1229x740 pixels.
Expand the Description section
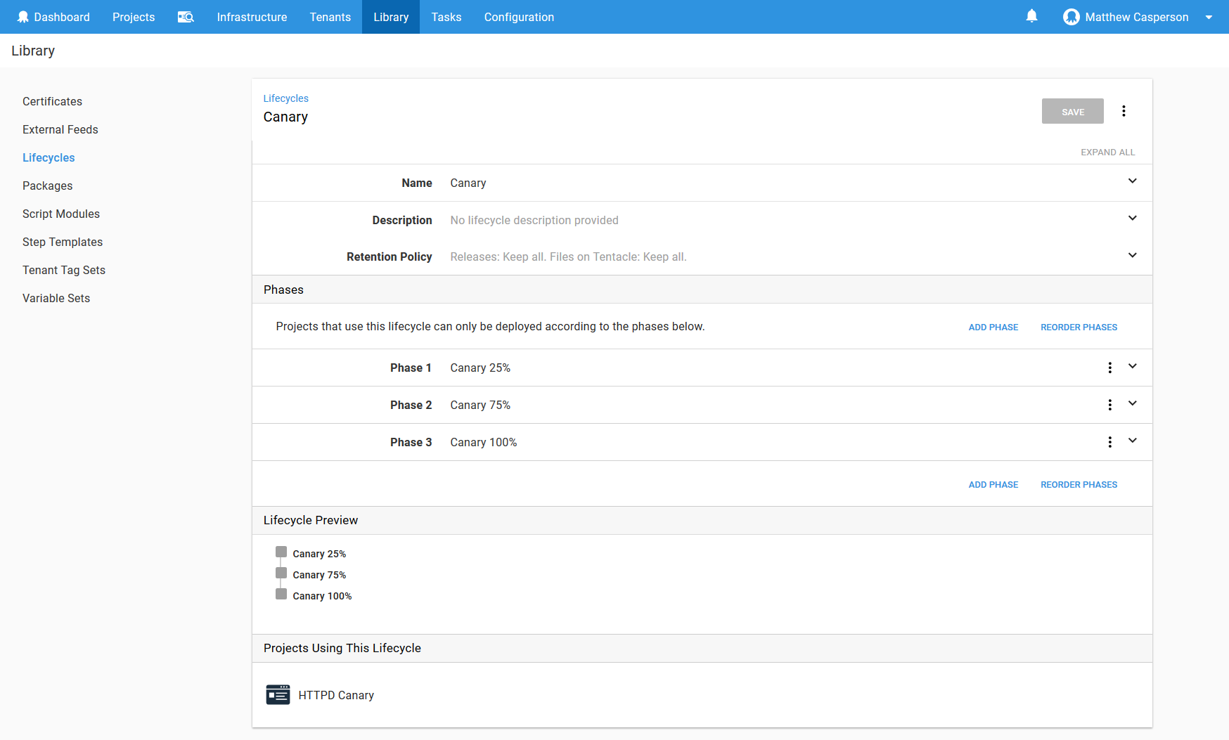(x=1132, y=219)
